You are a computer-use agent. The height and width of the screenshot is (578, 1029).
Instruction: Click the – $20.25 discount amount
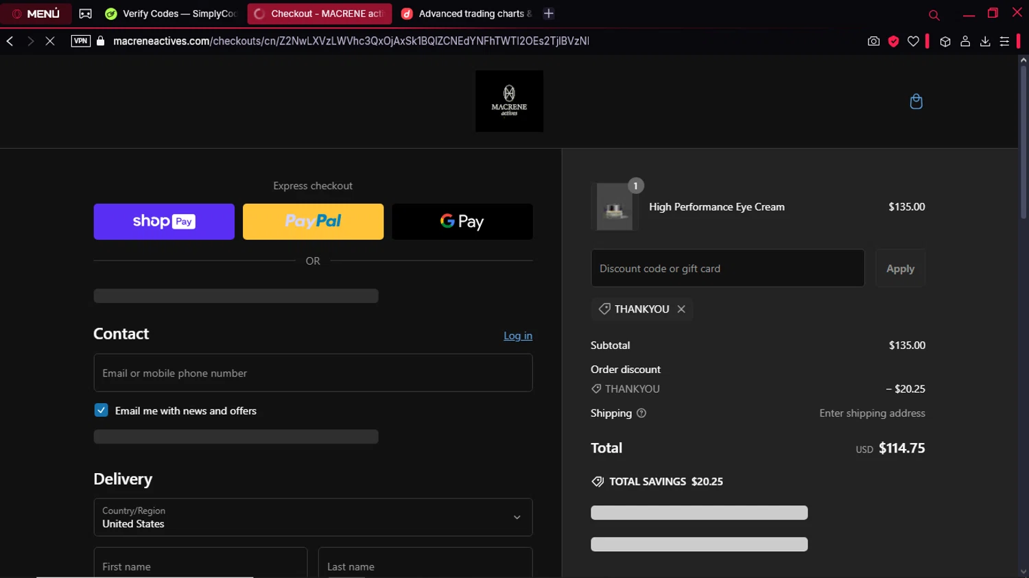[x=905, y=389]
